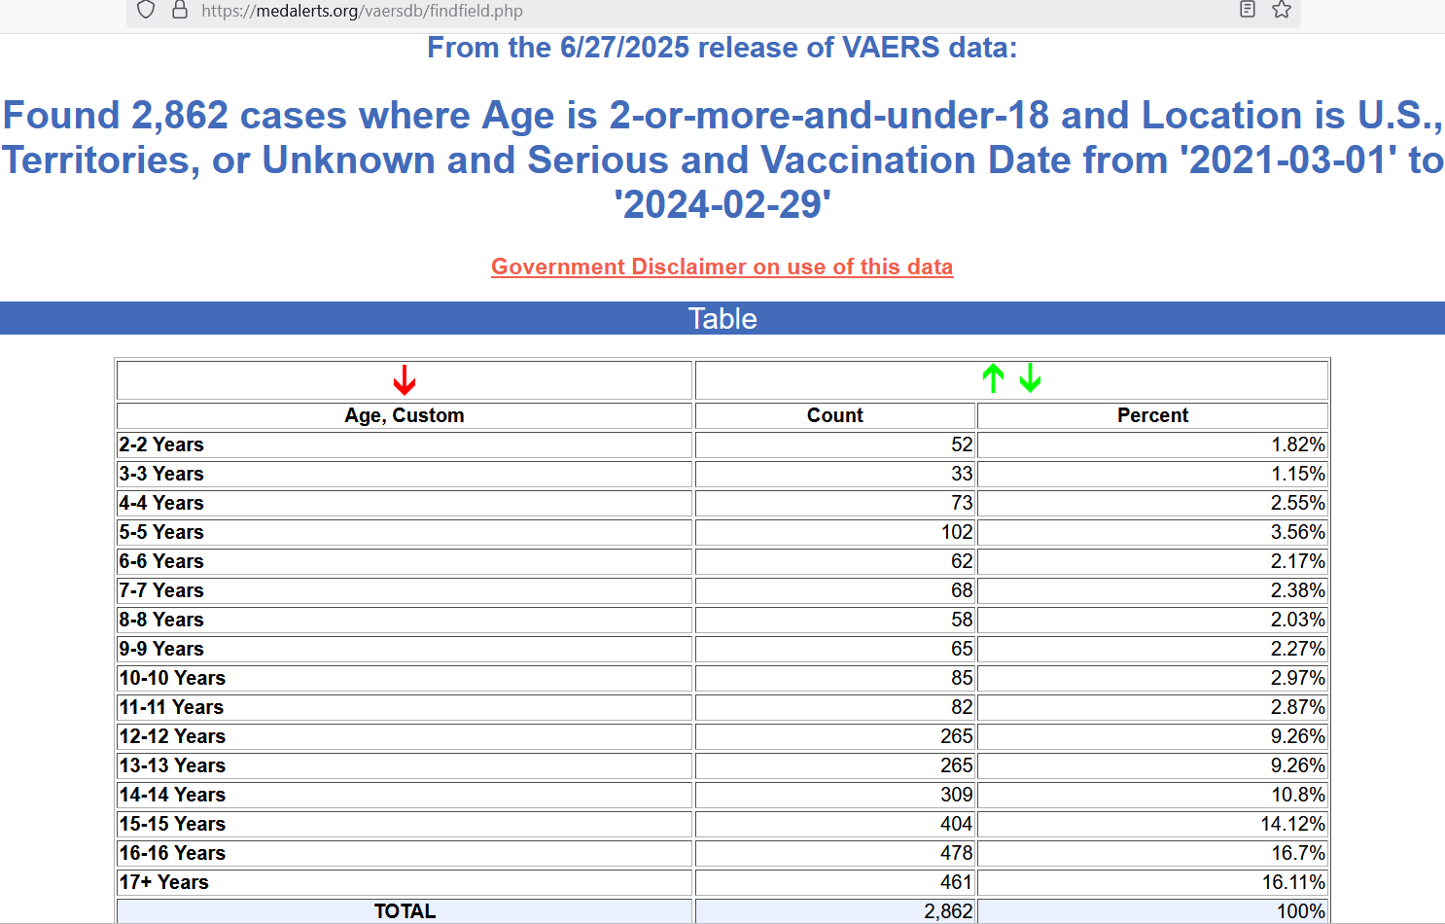Click count 65 for 9-9 Years
The width and height of the screenshot is (1445, 924).
click(962, 649)
